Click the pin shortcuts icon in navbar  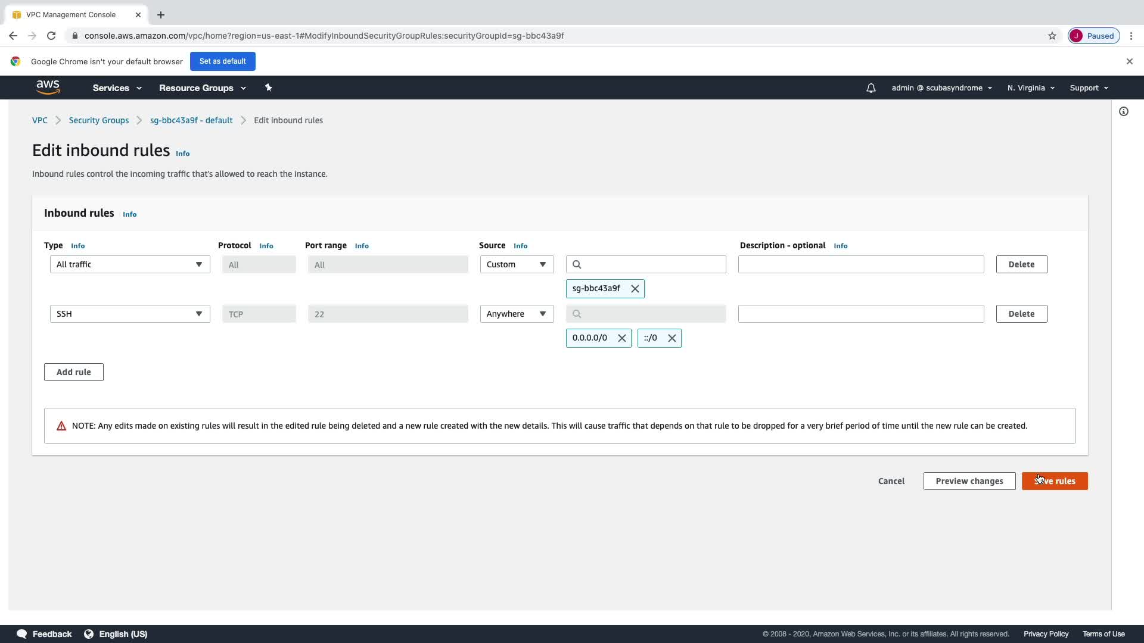pos(268,88)
